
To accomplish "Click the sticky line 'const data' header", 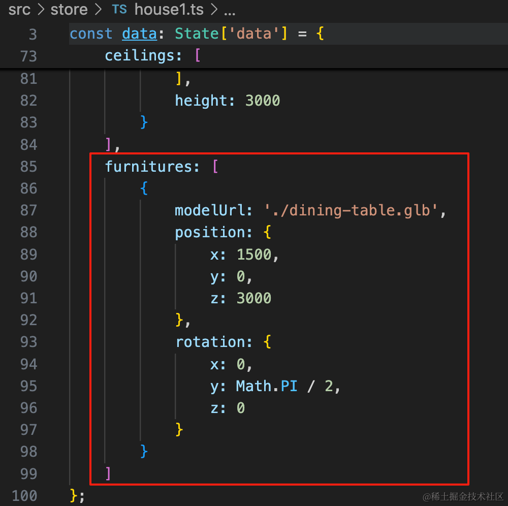I will (x=289, y=34).
